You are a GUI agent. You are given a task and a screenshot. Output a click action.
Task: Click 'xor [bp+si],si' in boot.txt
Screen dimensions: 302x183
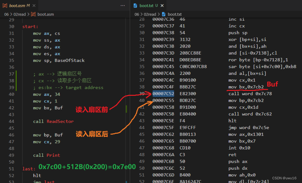click(x=247, y=40)
